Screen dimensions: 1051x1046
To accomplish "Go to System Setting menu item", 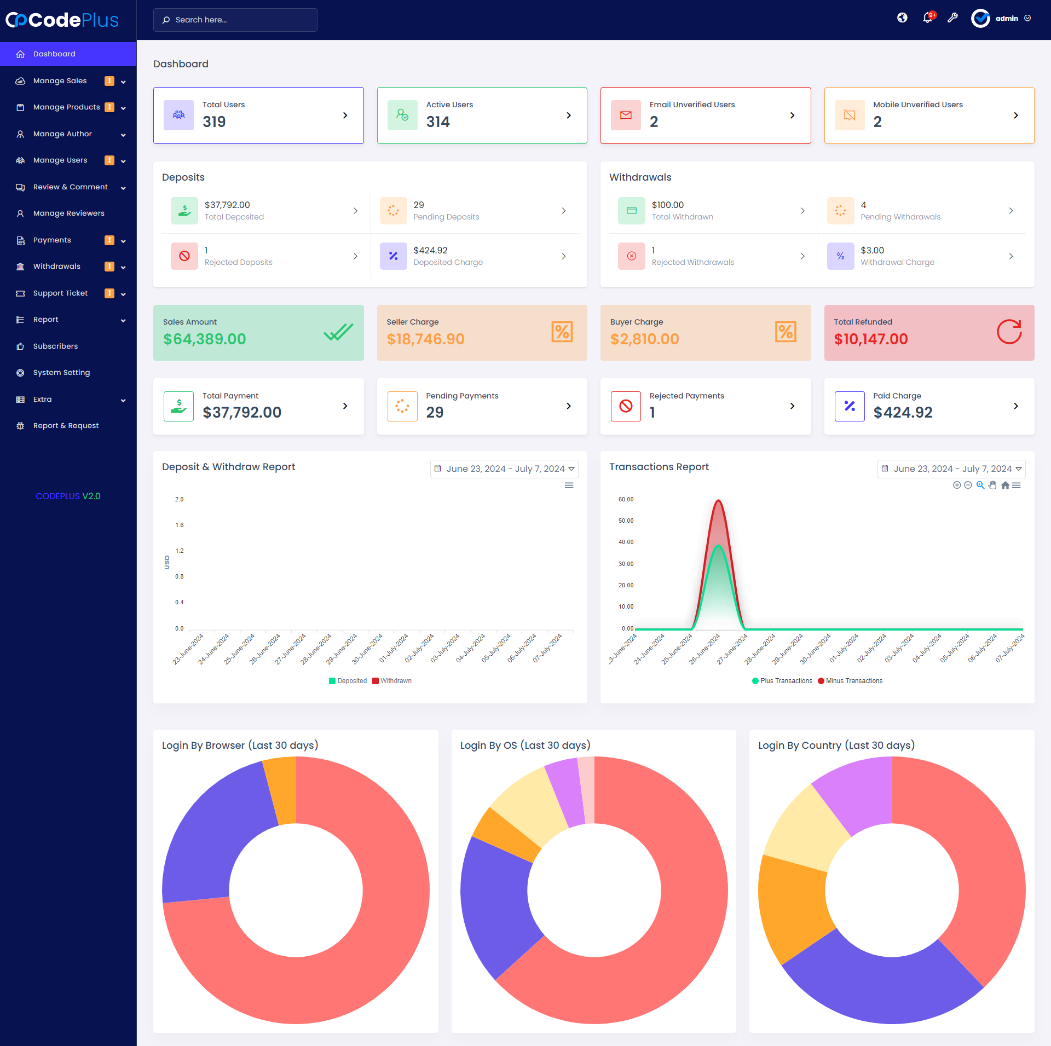I will click(x=61, y=373).
